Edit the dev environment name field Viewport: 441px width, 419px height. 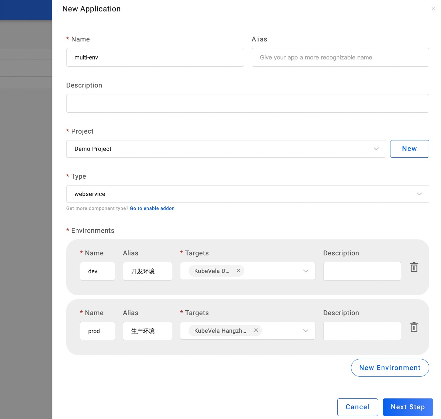pos(97,271)
